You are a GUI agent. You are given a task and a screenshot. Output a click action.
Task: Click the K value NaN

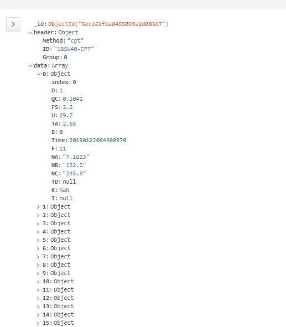coord(64,190)
